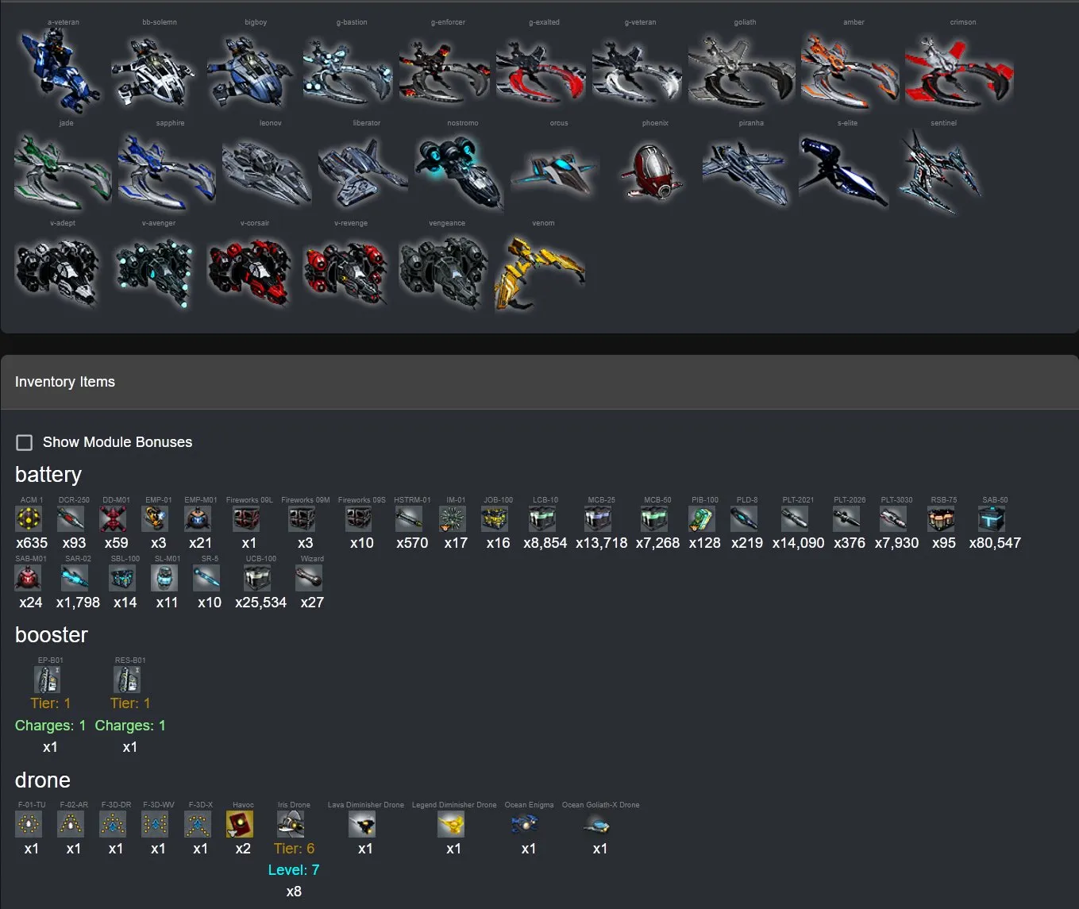
Task: Click the battery section title
Action: pyautogui.click(x=48, y=475)
